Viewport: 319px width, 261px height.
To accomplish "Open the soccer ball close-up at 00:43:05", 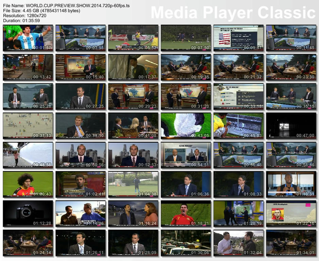I will [x=186, y=125].
